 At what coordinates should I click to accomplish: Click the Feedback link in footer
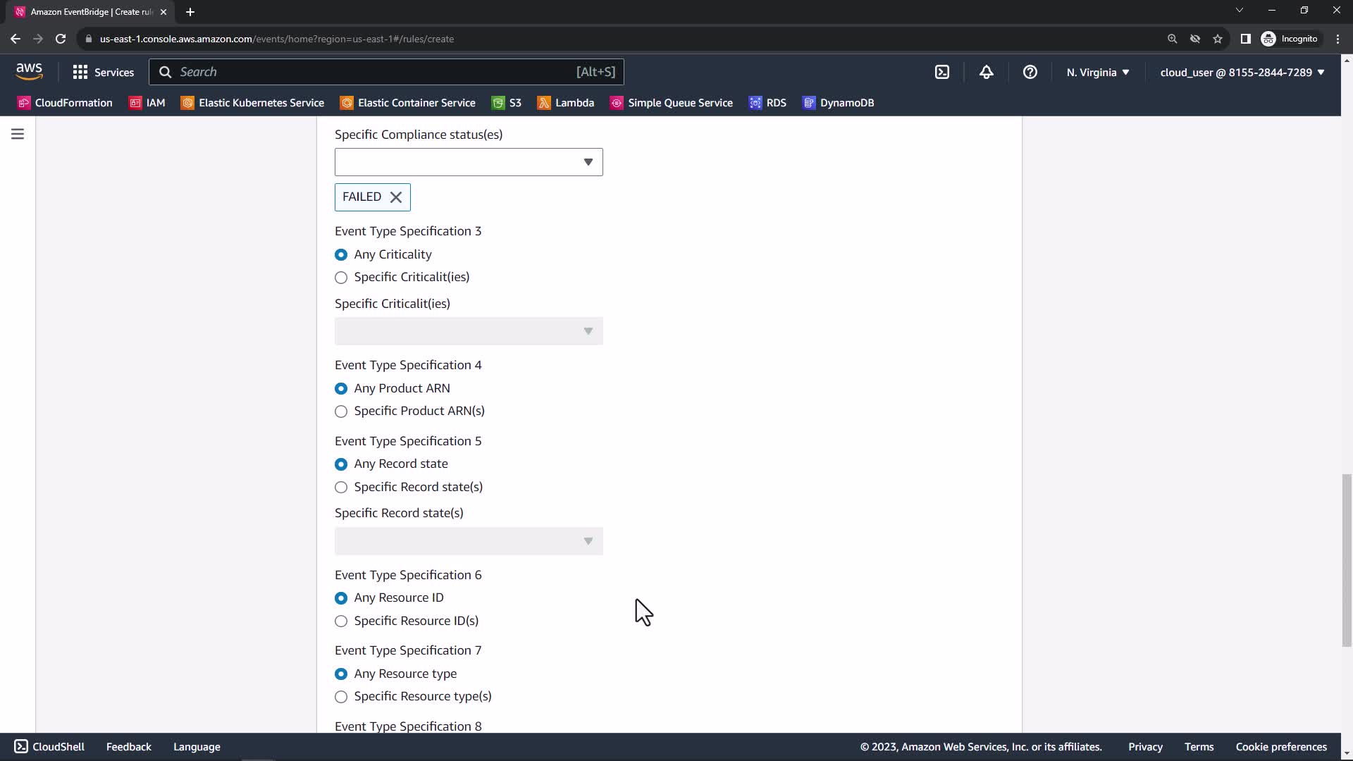(x=128, y=747)
